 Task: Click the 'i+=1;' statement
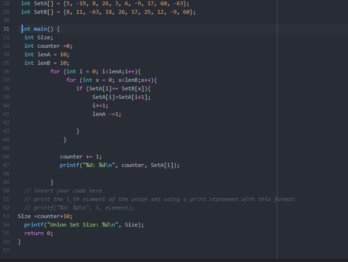coord(100,105)
